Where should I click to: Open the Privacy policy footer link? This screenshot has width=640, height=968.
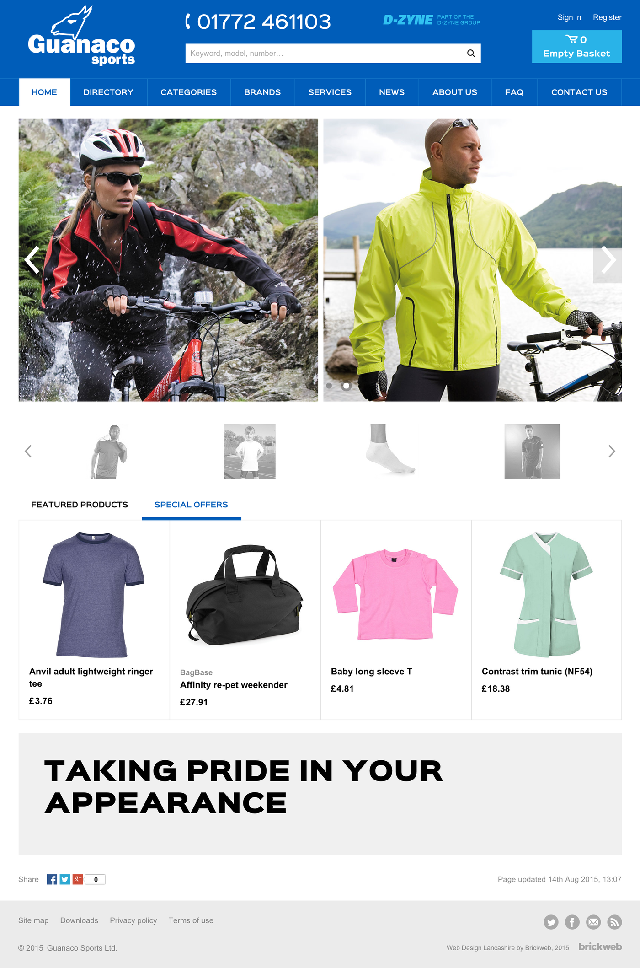tap(133, 920)
